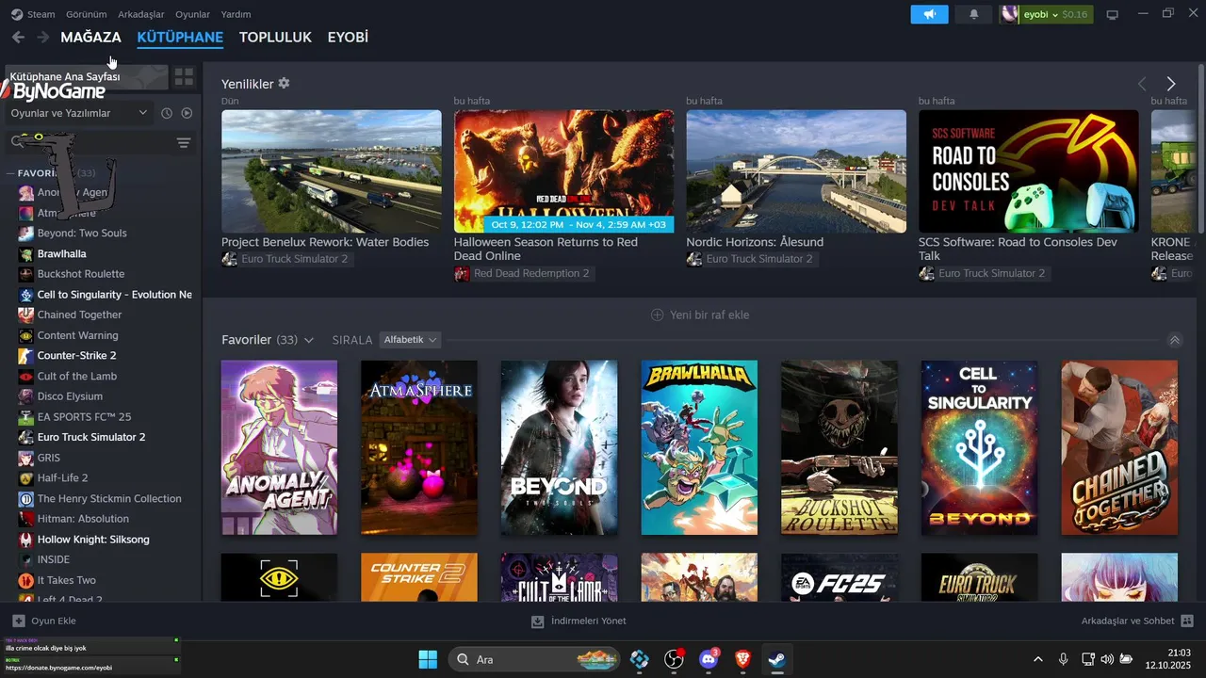1206x678 pixels.
Task: Click Counter-Strike 2 icon in sidebar
Action: 26,356
